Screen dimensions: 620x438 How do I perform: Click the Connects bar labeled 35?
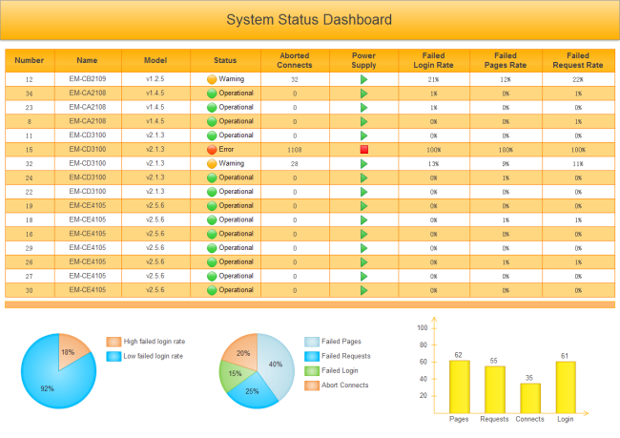[x=529, y=397]
